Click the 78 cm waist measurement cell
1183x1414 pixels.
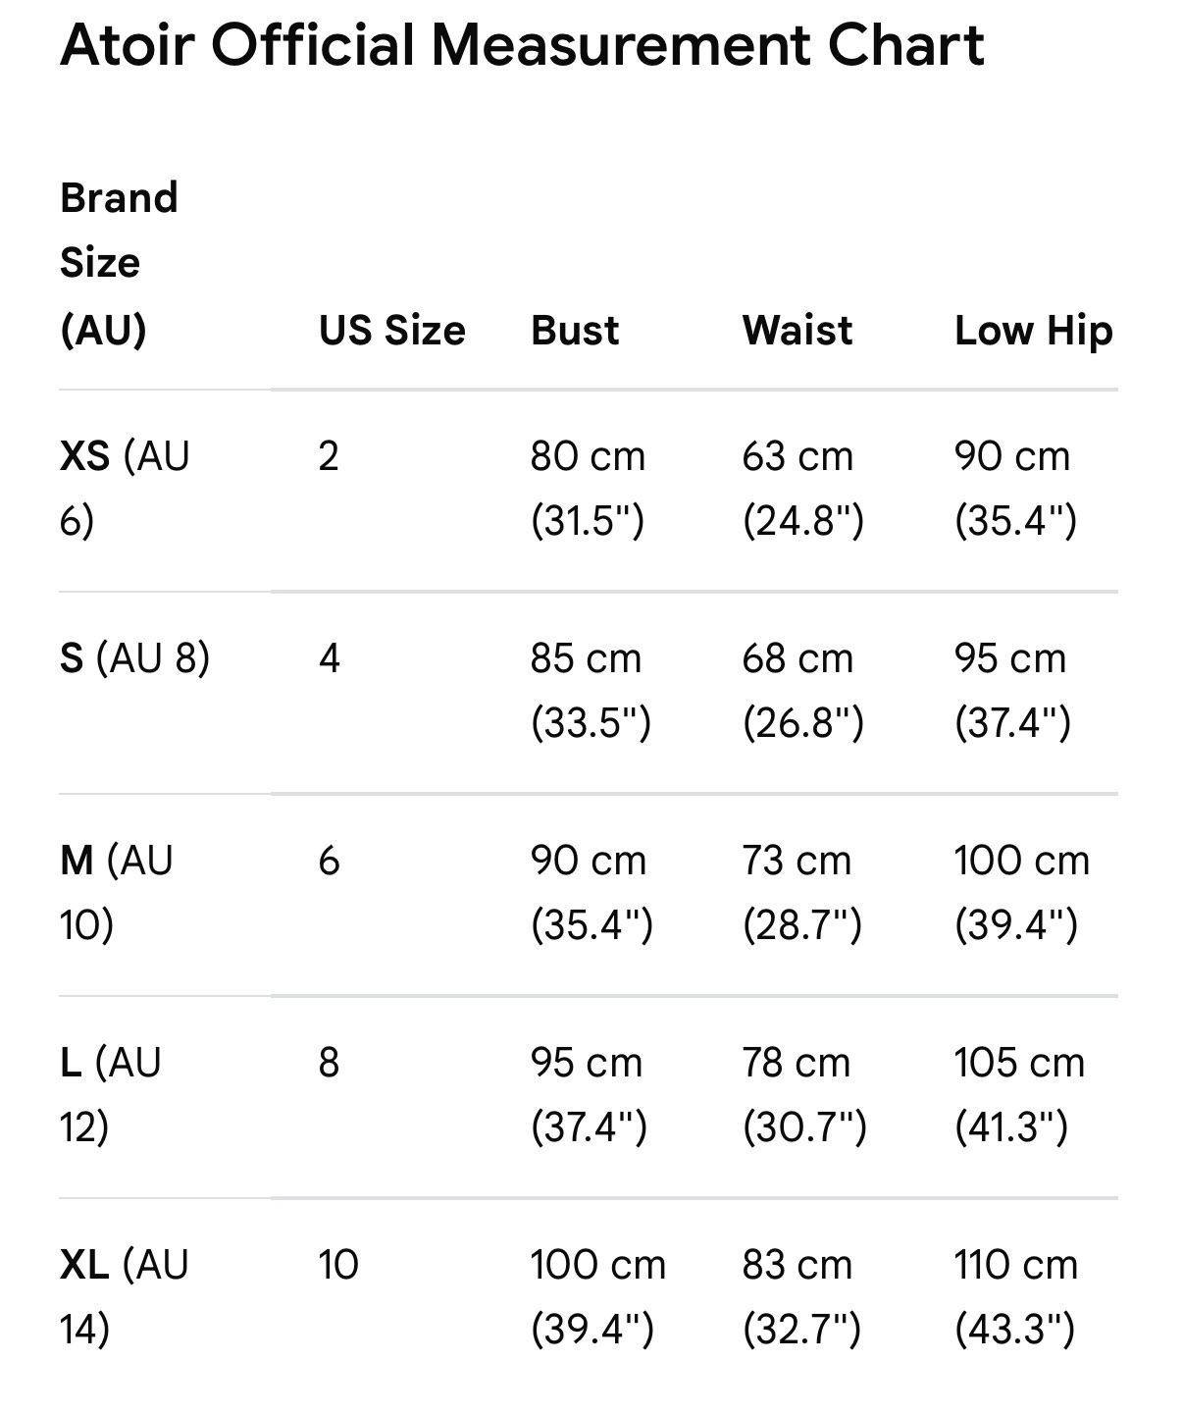coord(804,1094)
